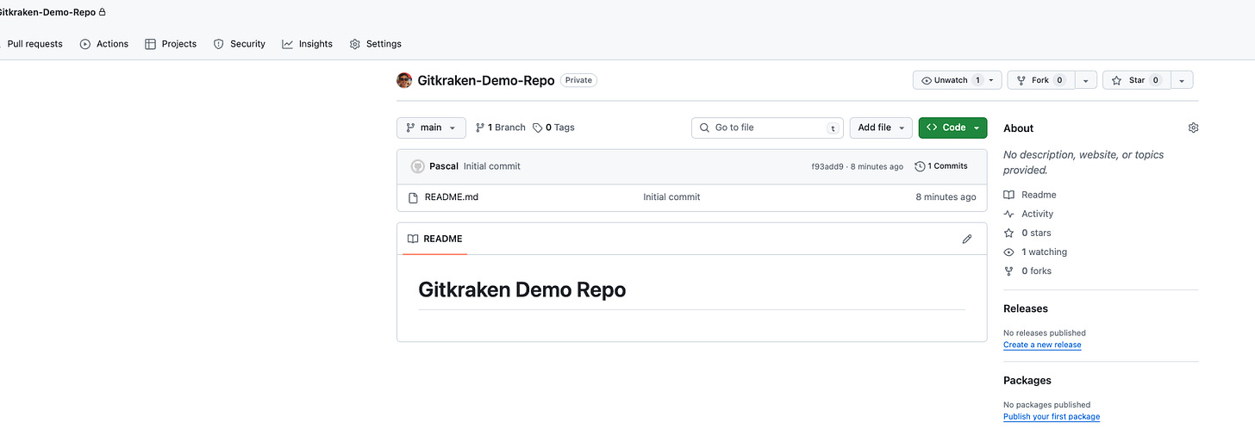Viewport: 1255px width, 442px height.
Task: Open the Packages heading link
Action: tap(1027, 380)
